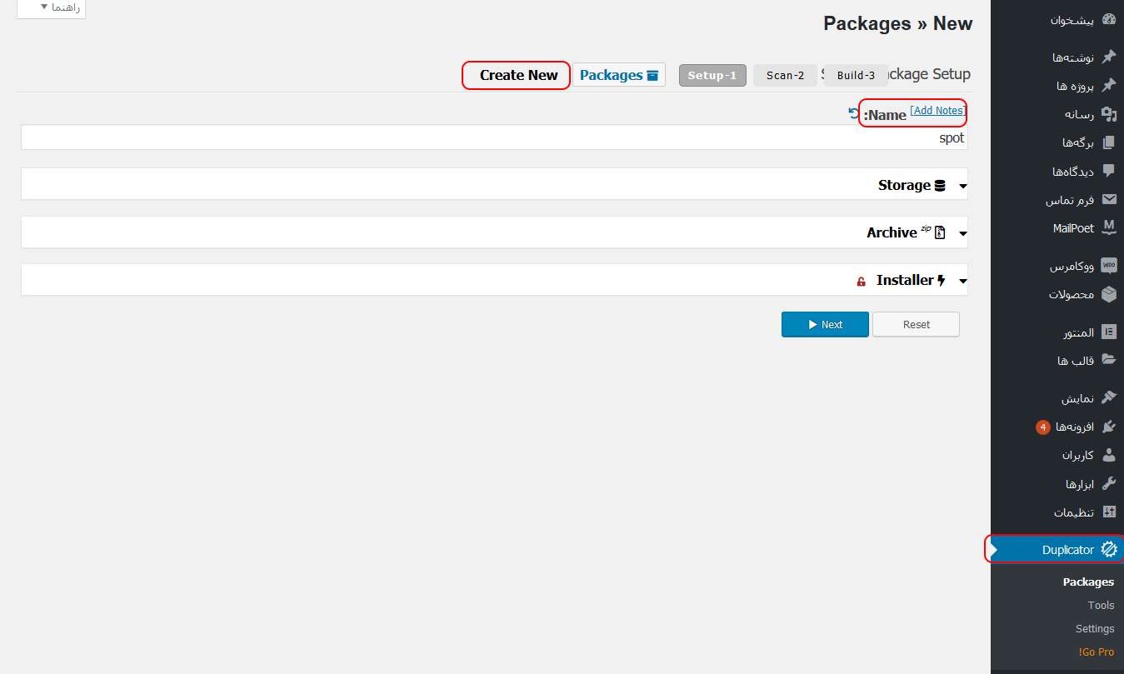Expand the Archive section arrow
The width and height of the screenshot is (1124, 674).
pos(963,234)
